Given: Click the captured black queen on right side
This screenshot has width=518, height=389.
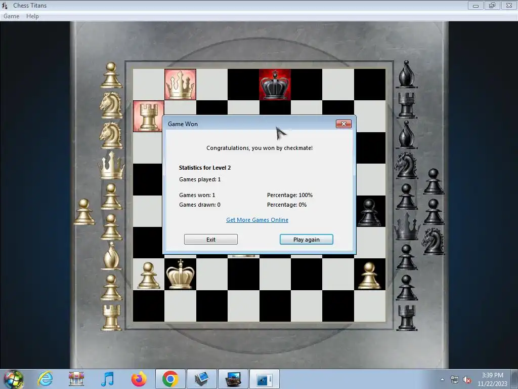Looking at the screenshot, I should 407,226.
